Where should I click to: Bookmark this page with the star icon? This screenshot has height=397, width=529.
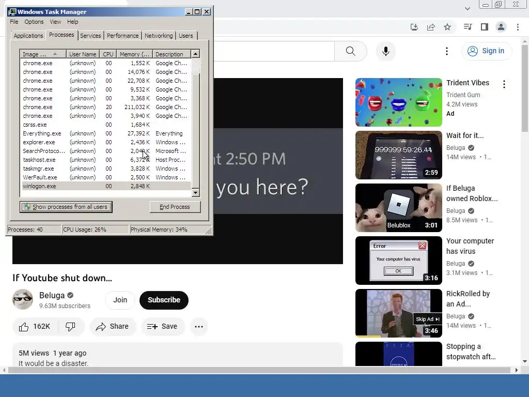point(447,27)
